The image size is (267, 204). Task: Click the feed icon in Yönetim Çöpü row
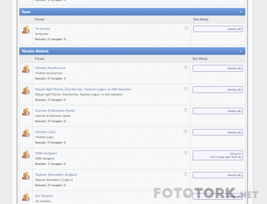(x=185, y=131)
